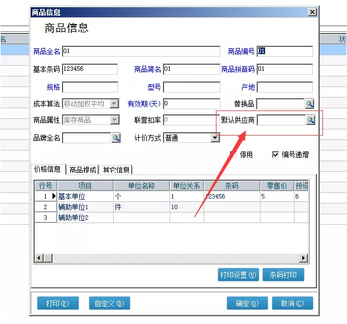The image size is (347, 324).
Task: Expand the 商品属性 dropdown arrow
Action: pyautogui.click(x=114, y=120)
